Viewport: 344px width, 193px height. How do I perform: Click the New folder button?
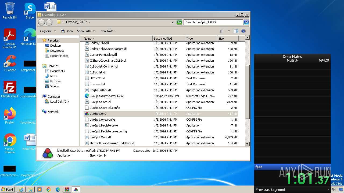pyautogui.click(x=107, y=31)
